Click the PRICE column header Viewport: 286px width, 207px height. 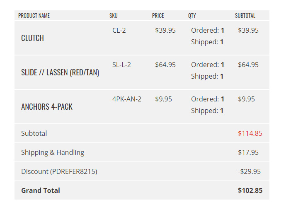(x=158, y=16)
